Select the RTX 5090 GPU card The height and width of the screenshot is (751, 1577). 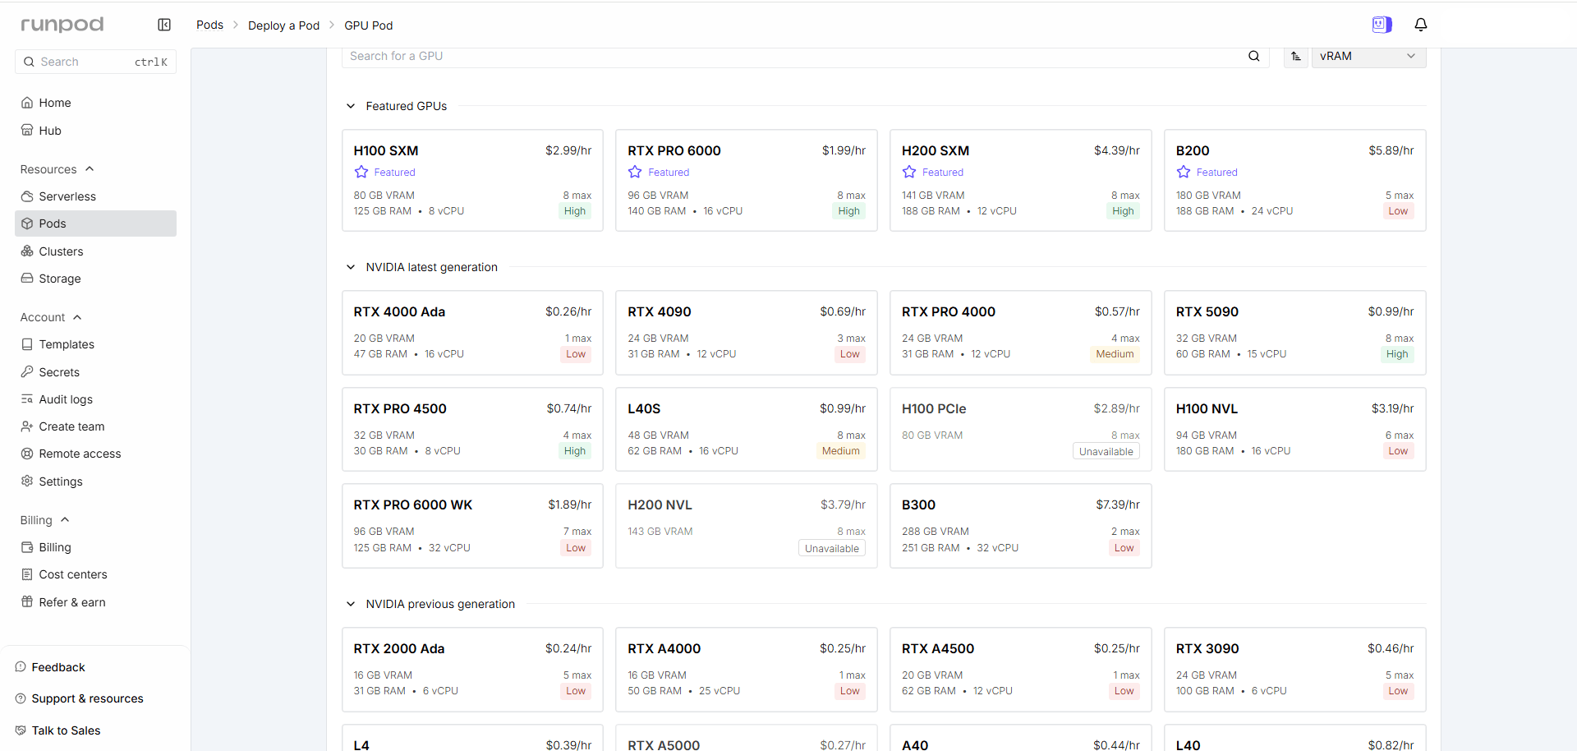tap(1294, 333)
